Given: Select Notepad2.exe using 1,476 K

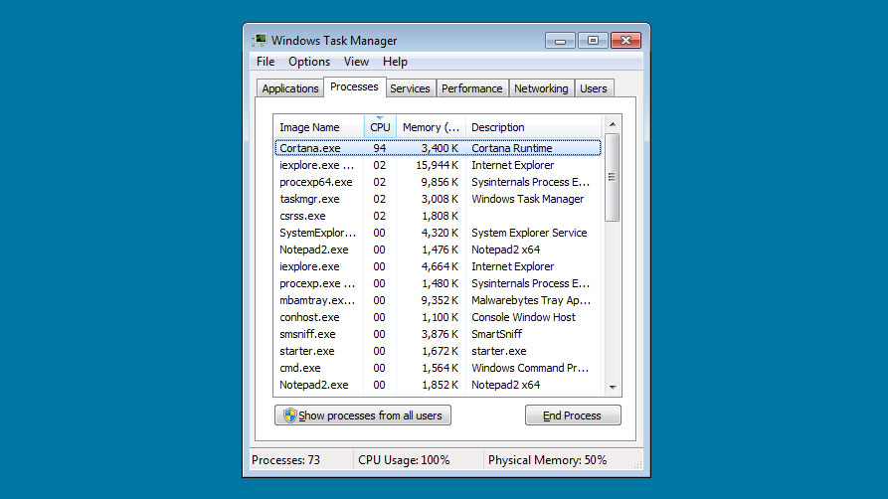Looking at the screenshot, I should (x=438, y=249).
